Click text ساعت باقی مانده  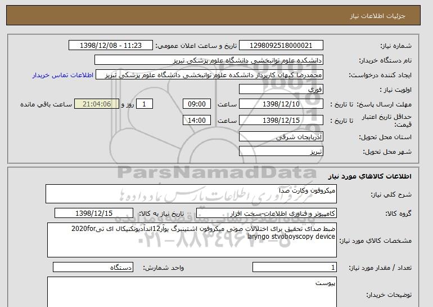pos(46,105)
